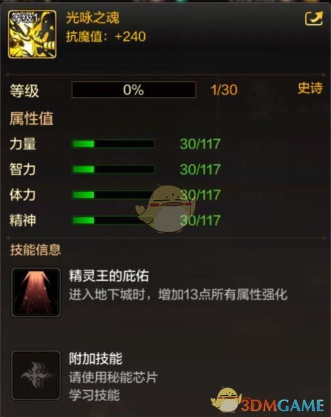The width and height of the screenshot is (331, 417).
Task: Click the 精灵王的庇佑 skill icon
Action: [x=36, y=292]
